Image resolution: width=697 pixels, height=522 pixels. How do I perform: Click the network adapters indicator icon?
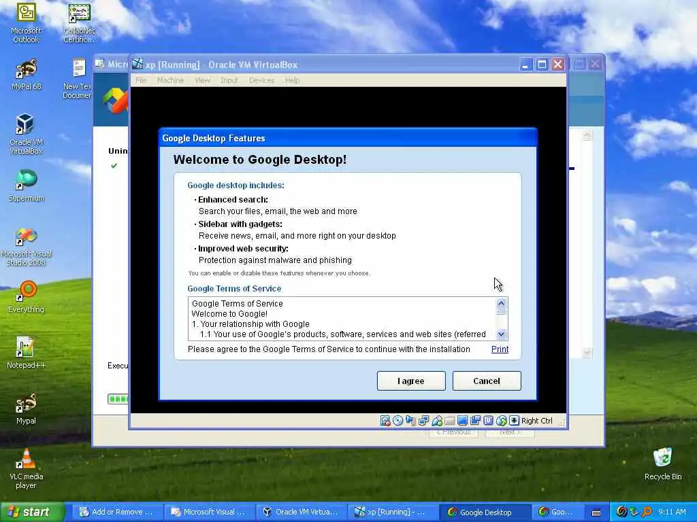tap(423, 420)
